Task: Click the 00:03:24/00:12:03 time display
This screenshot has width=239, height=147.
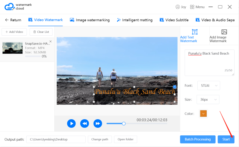Action: 152,120
